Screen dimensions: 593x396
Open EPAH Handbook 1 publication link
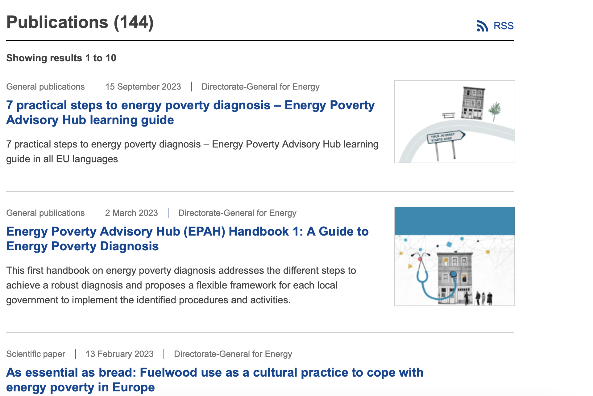(x=187, y=239)
